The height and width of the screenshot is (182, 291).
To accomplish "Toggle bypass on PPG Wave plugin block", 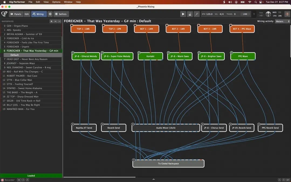I will [x=232, y=53].
